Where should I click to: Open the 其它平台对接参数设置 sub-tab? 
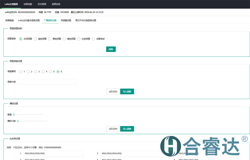86,20
